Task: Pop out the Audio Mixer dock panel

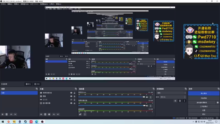Action: [x=153, y=89]
